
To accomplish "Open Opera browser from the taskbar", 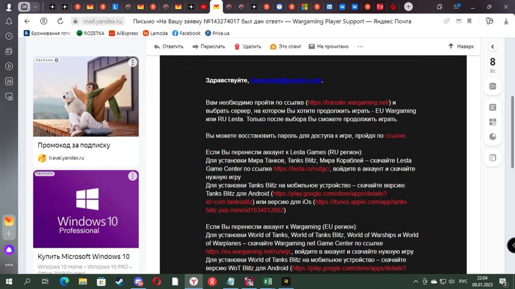I will pyautogui.click(x=157, y=281).
